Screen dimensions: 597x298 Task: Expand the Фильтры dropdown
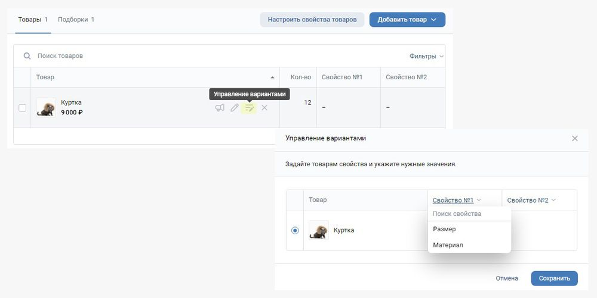427,56
